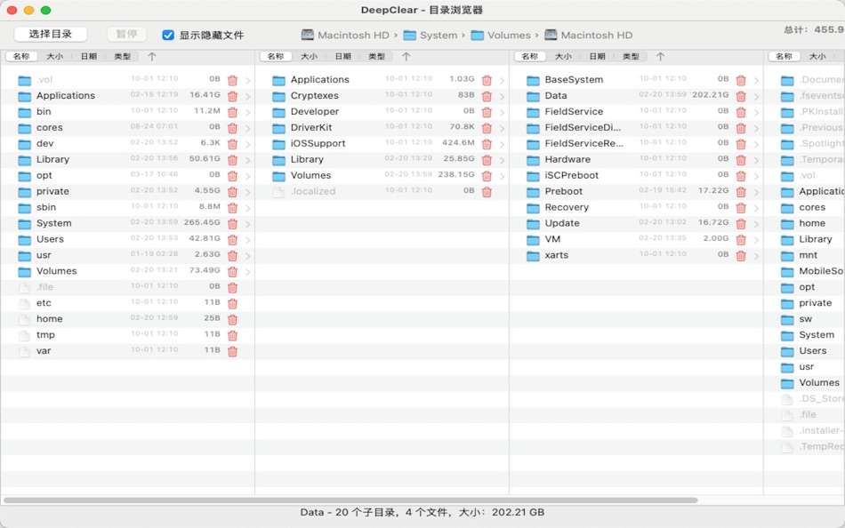This screenshot has width=845, height=528.
Task: Click the folder icon for BaseSystem
Action: (532, 79)
